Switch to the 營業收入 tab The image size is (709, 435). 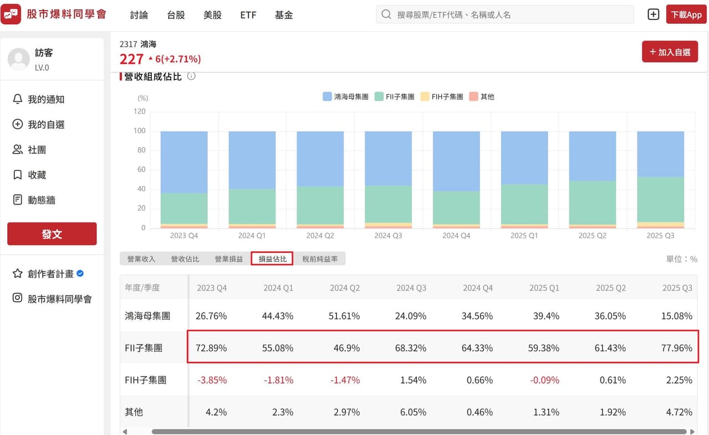[x=141, y=258]
